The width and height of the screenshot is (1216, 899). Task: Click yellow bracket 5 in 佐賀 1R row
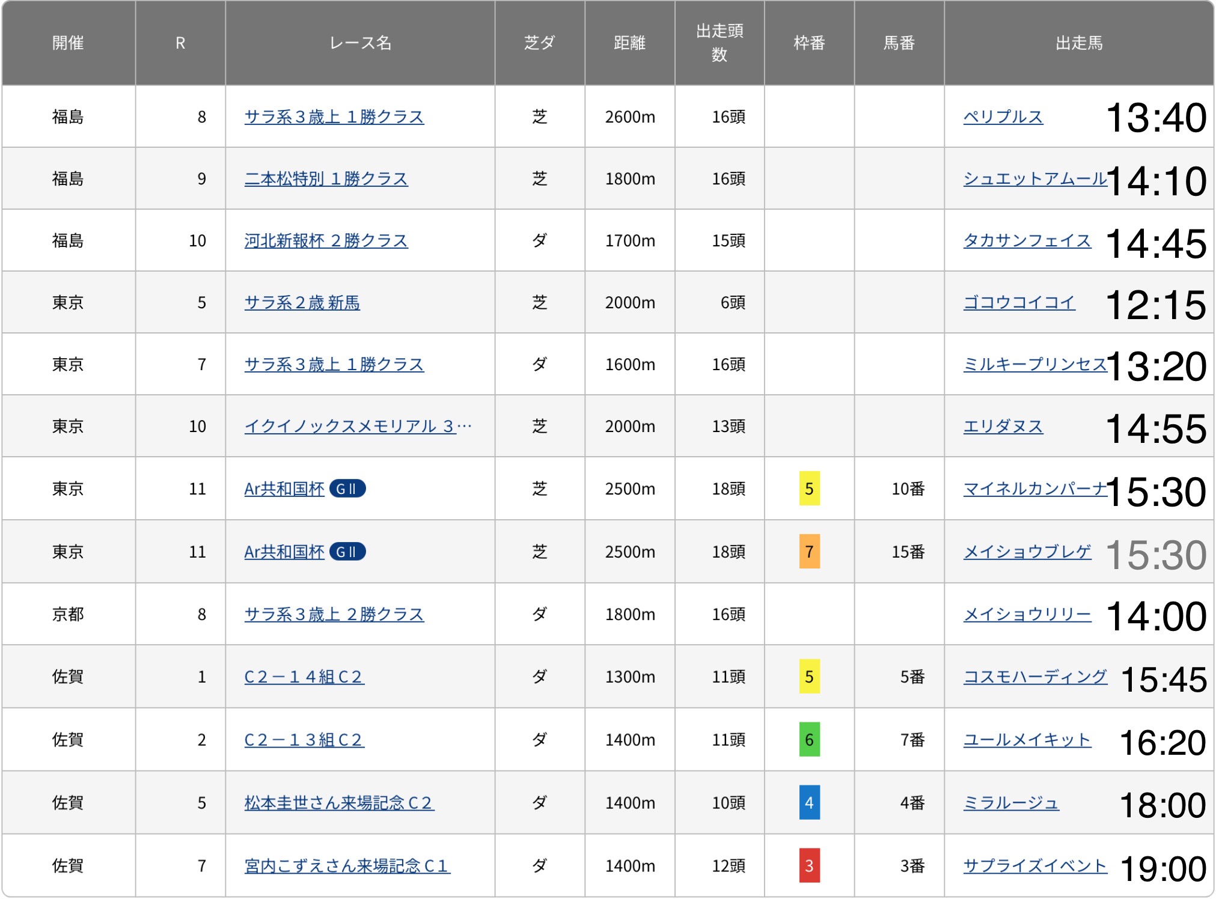tap(808, 677)
